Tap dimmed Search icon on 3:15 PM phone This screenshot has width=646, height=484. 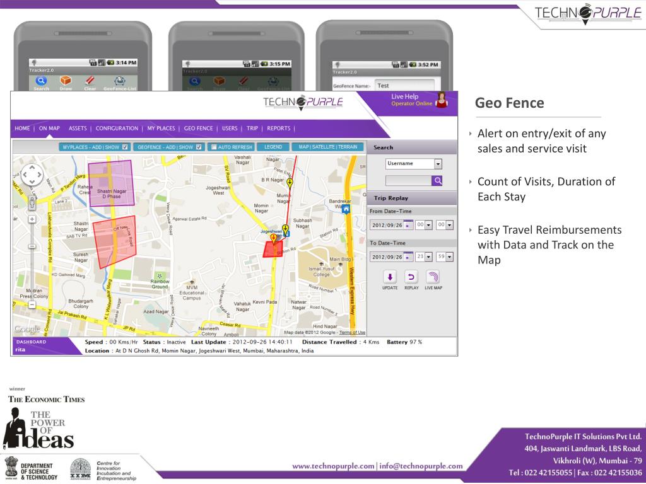point(195,81)
